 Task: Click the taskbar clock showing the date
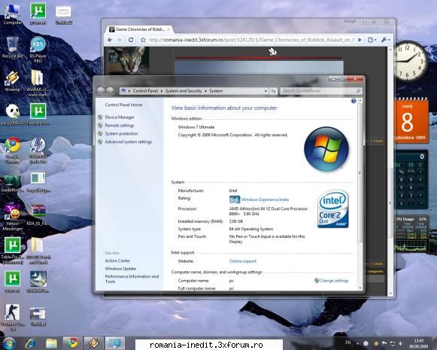(419, 343)
